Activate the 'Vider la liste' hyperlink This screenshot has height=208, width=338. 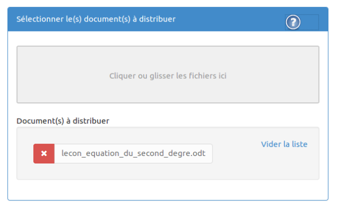(284, 144)
